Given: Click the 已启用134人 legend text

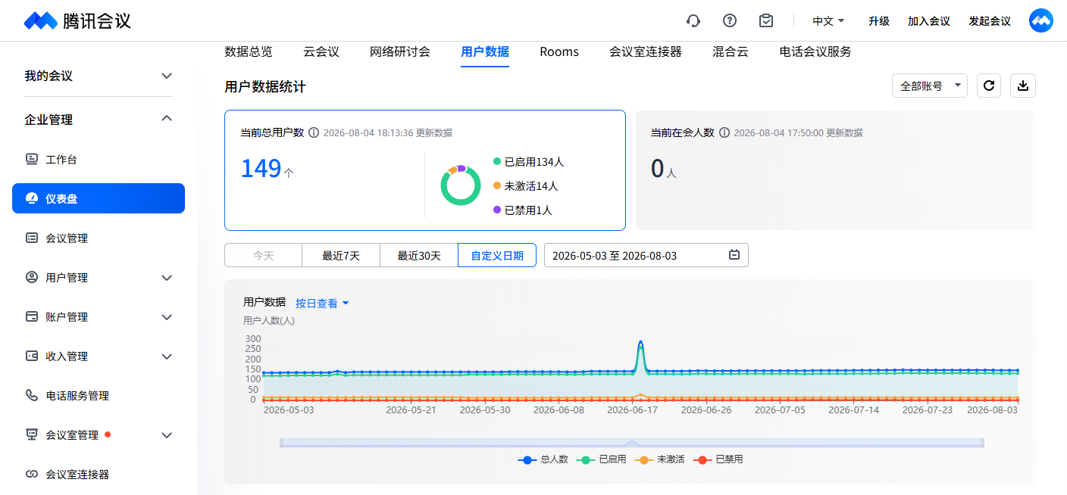Looking at the screenshot, I should coord(534,162).
